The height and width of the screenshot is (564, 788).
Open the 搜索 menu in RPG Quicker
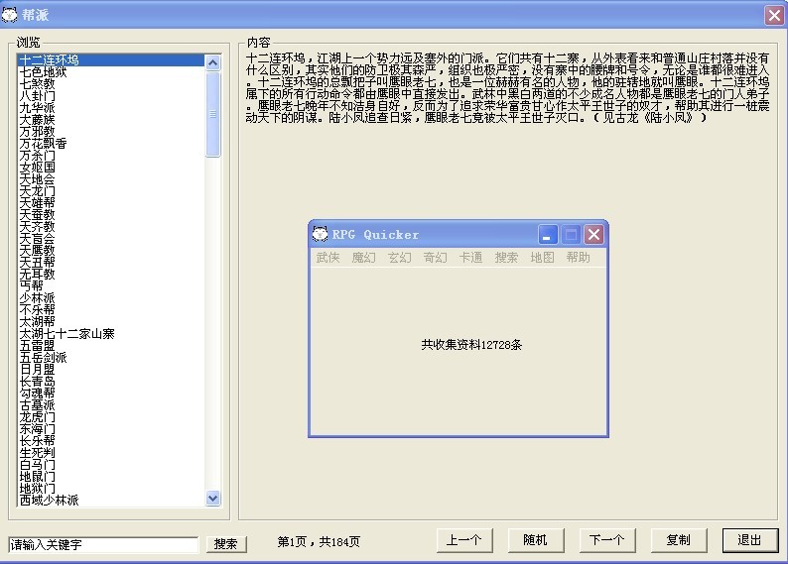(506, 258)
